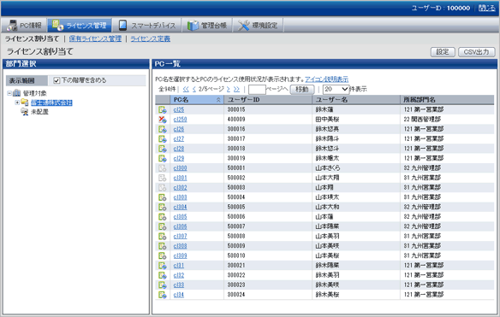Toggle 下の階層を含める checkbox

coord(57,80)
